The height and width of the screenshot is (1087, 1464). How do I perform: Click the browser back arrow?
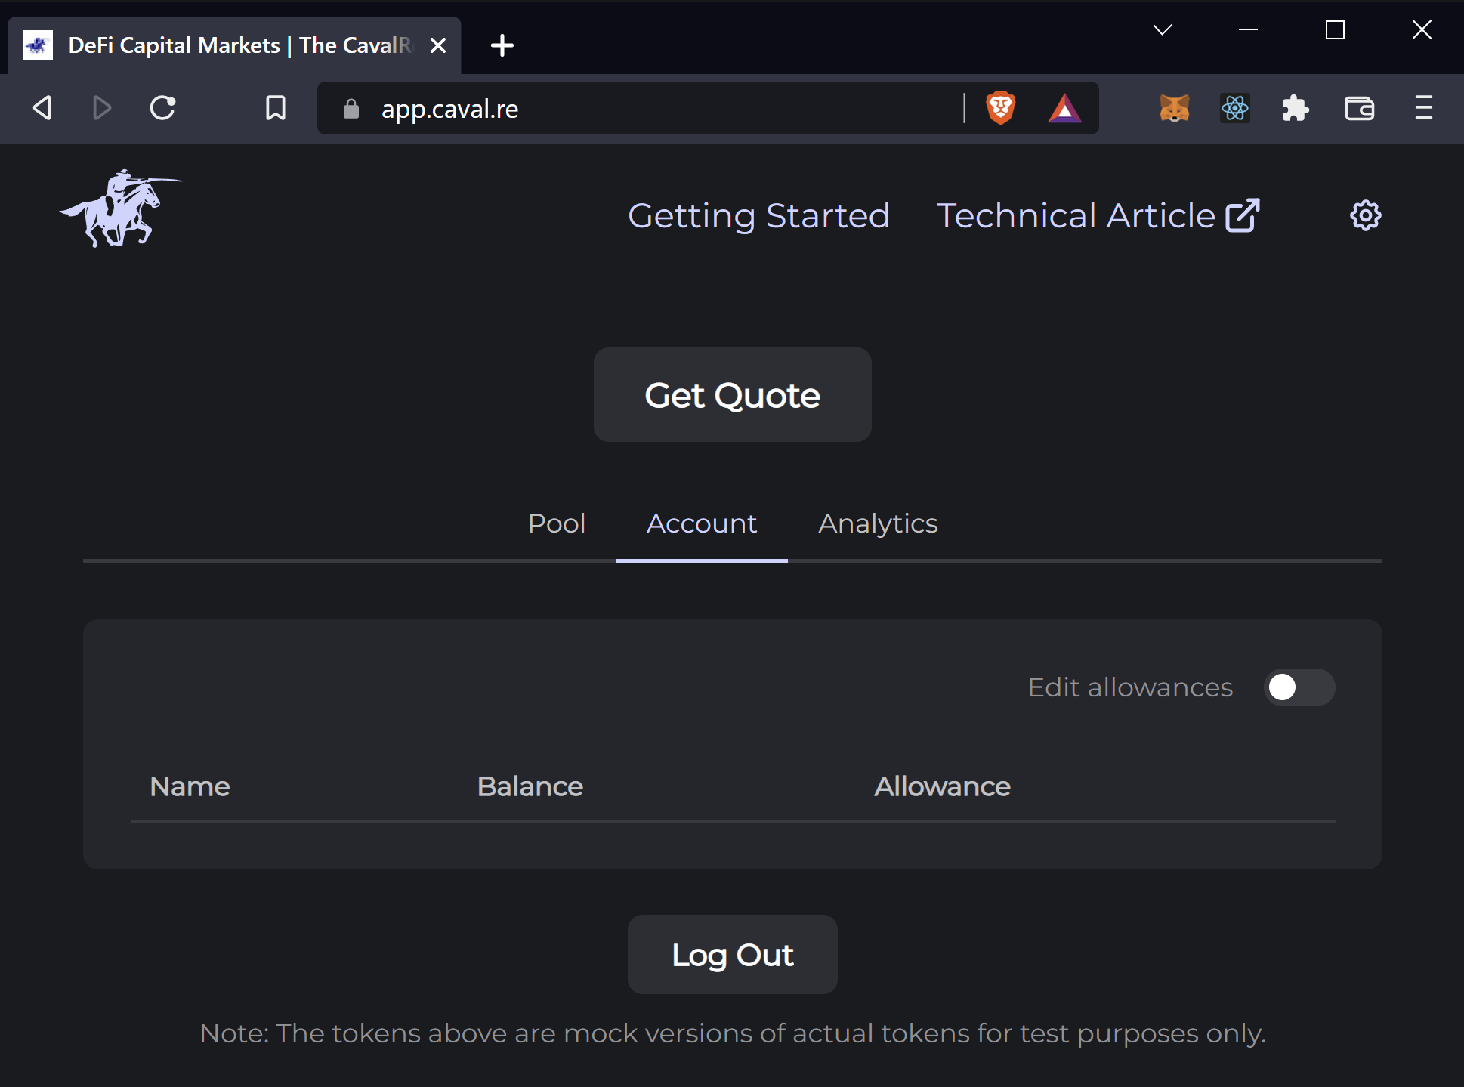pyautogui.click(x=42, y=107)
